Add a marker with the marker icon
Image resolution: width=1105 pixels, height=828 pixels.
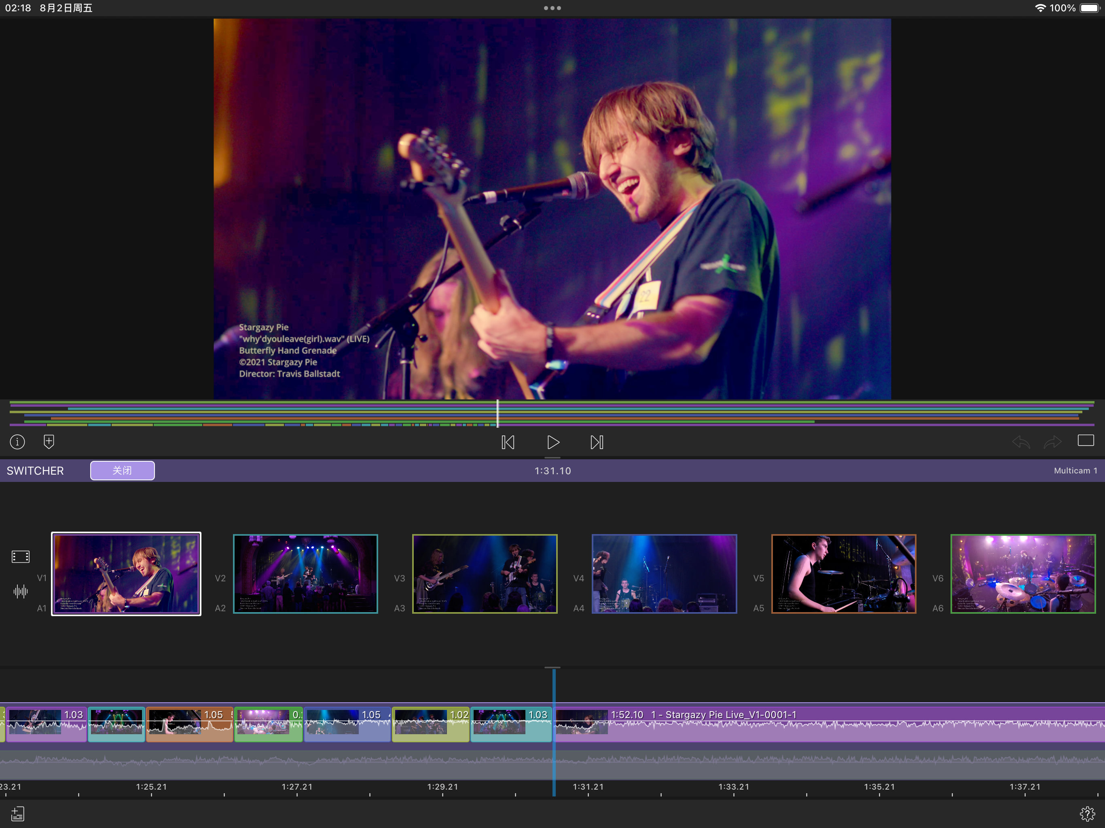click(x=49, y=442)
